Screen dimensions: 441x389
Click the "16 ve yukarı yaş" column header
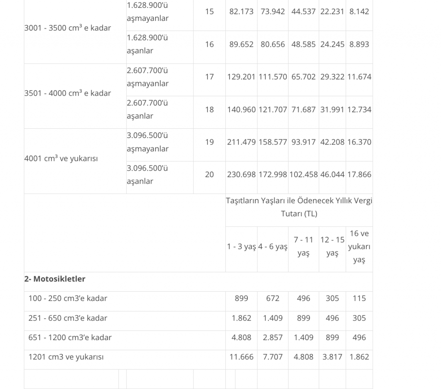[359, 247]
